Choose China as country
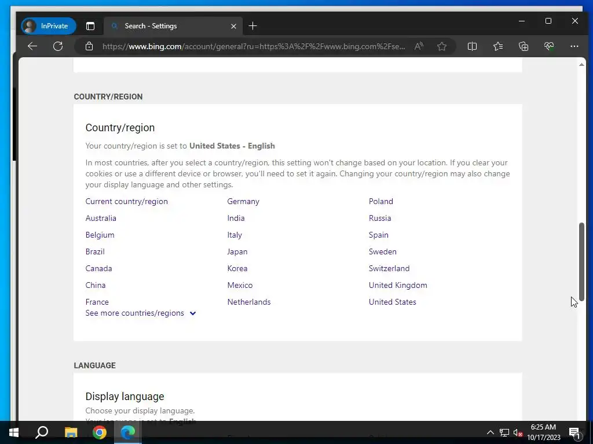 coord(96,285)
